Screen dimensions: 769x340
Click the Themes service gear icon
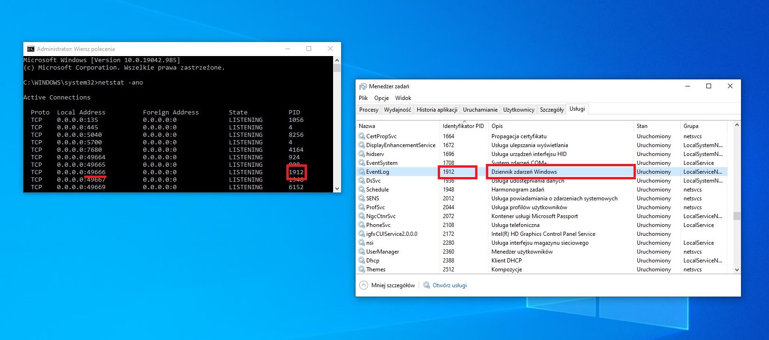(x=362, y=269)
